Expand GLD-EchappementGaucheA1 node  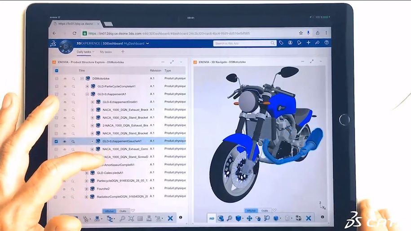coord(92,141)
